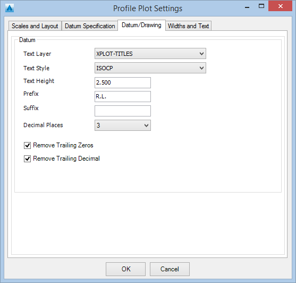This screenshot has height=283, width=296.
Task: Click the Text Style dropdown arrow
Action: click(x=201, y=68)
